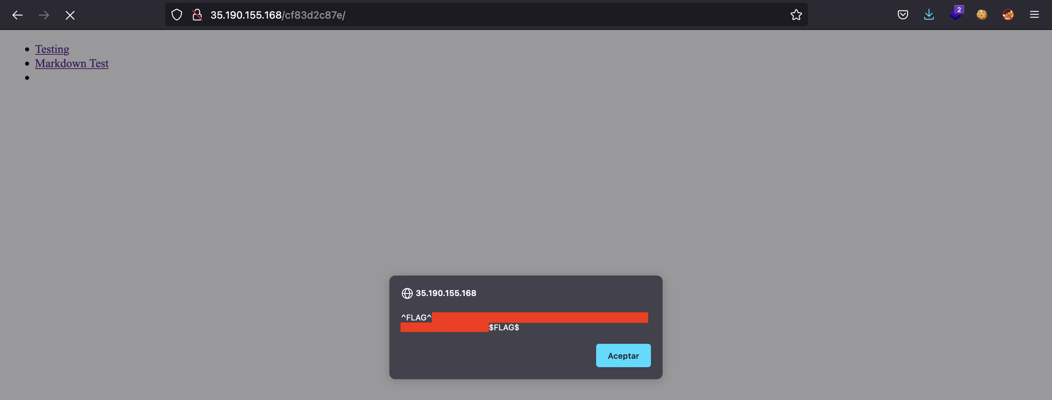The width and height of the screenshot is (1052, 400).
Task: Click the browser menu hamburger icon
Action: (x=1034, y=15)
